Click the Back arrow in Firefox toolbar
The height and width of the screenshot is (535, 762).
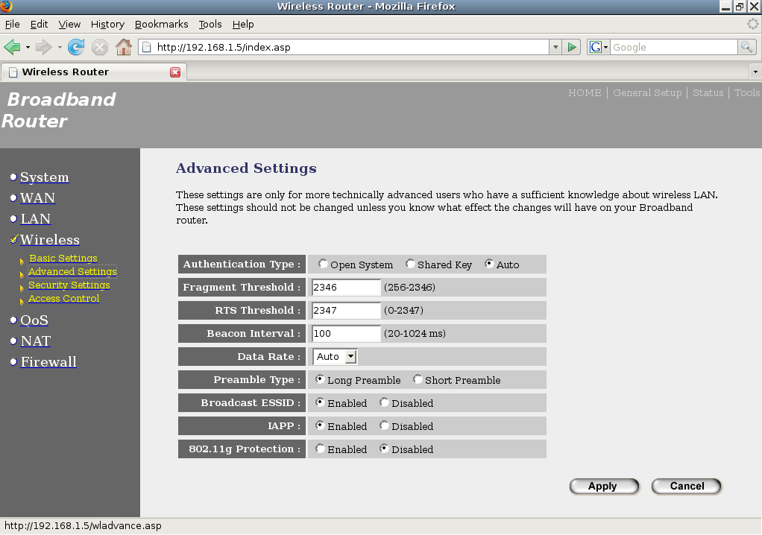click(x=12, y=47)
